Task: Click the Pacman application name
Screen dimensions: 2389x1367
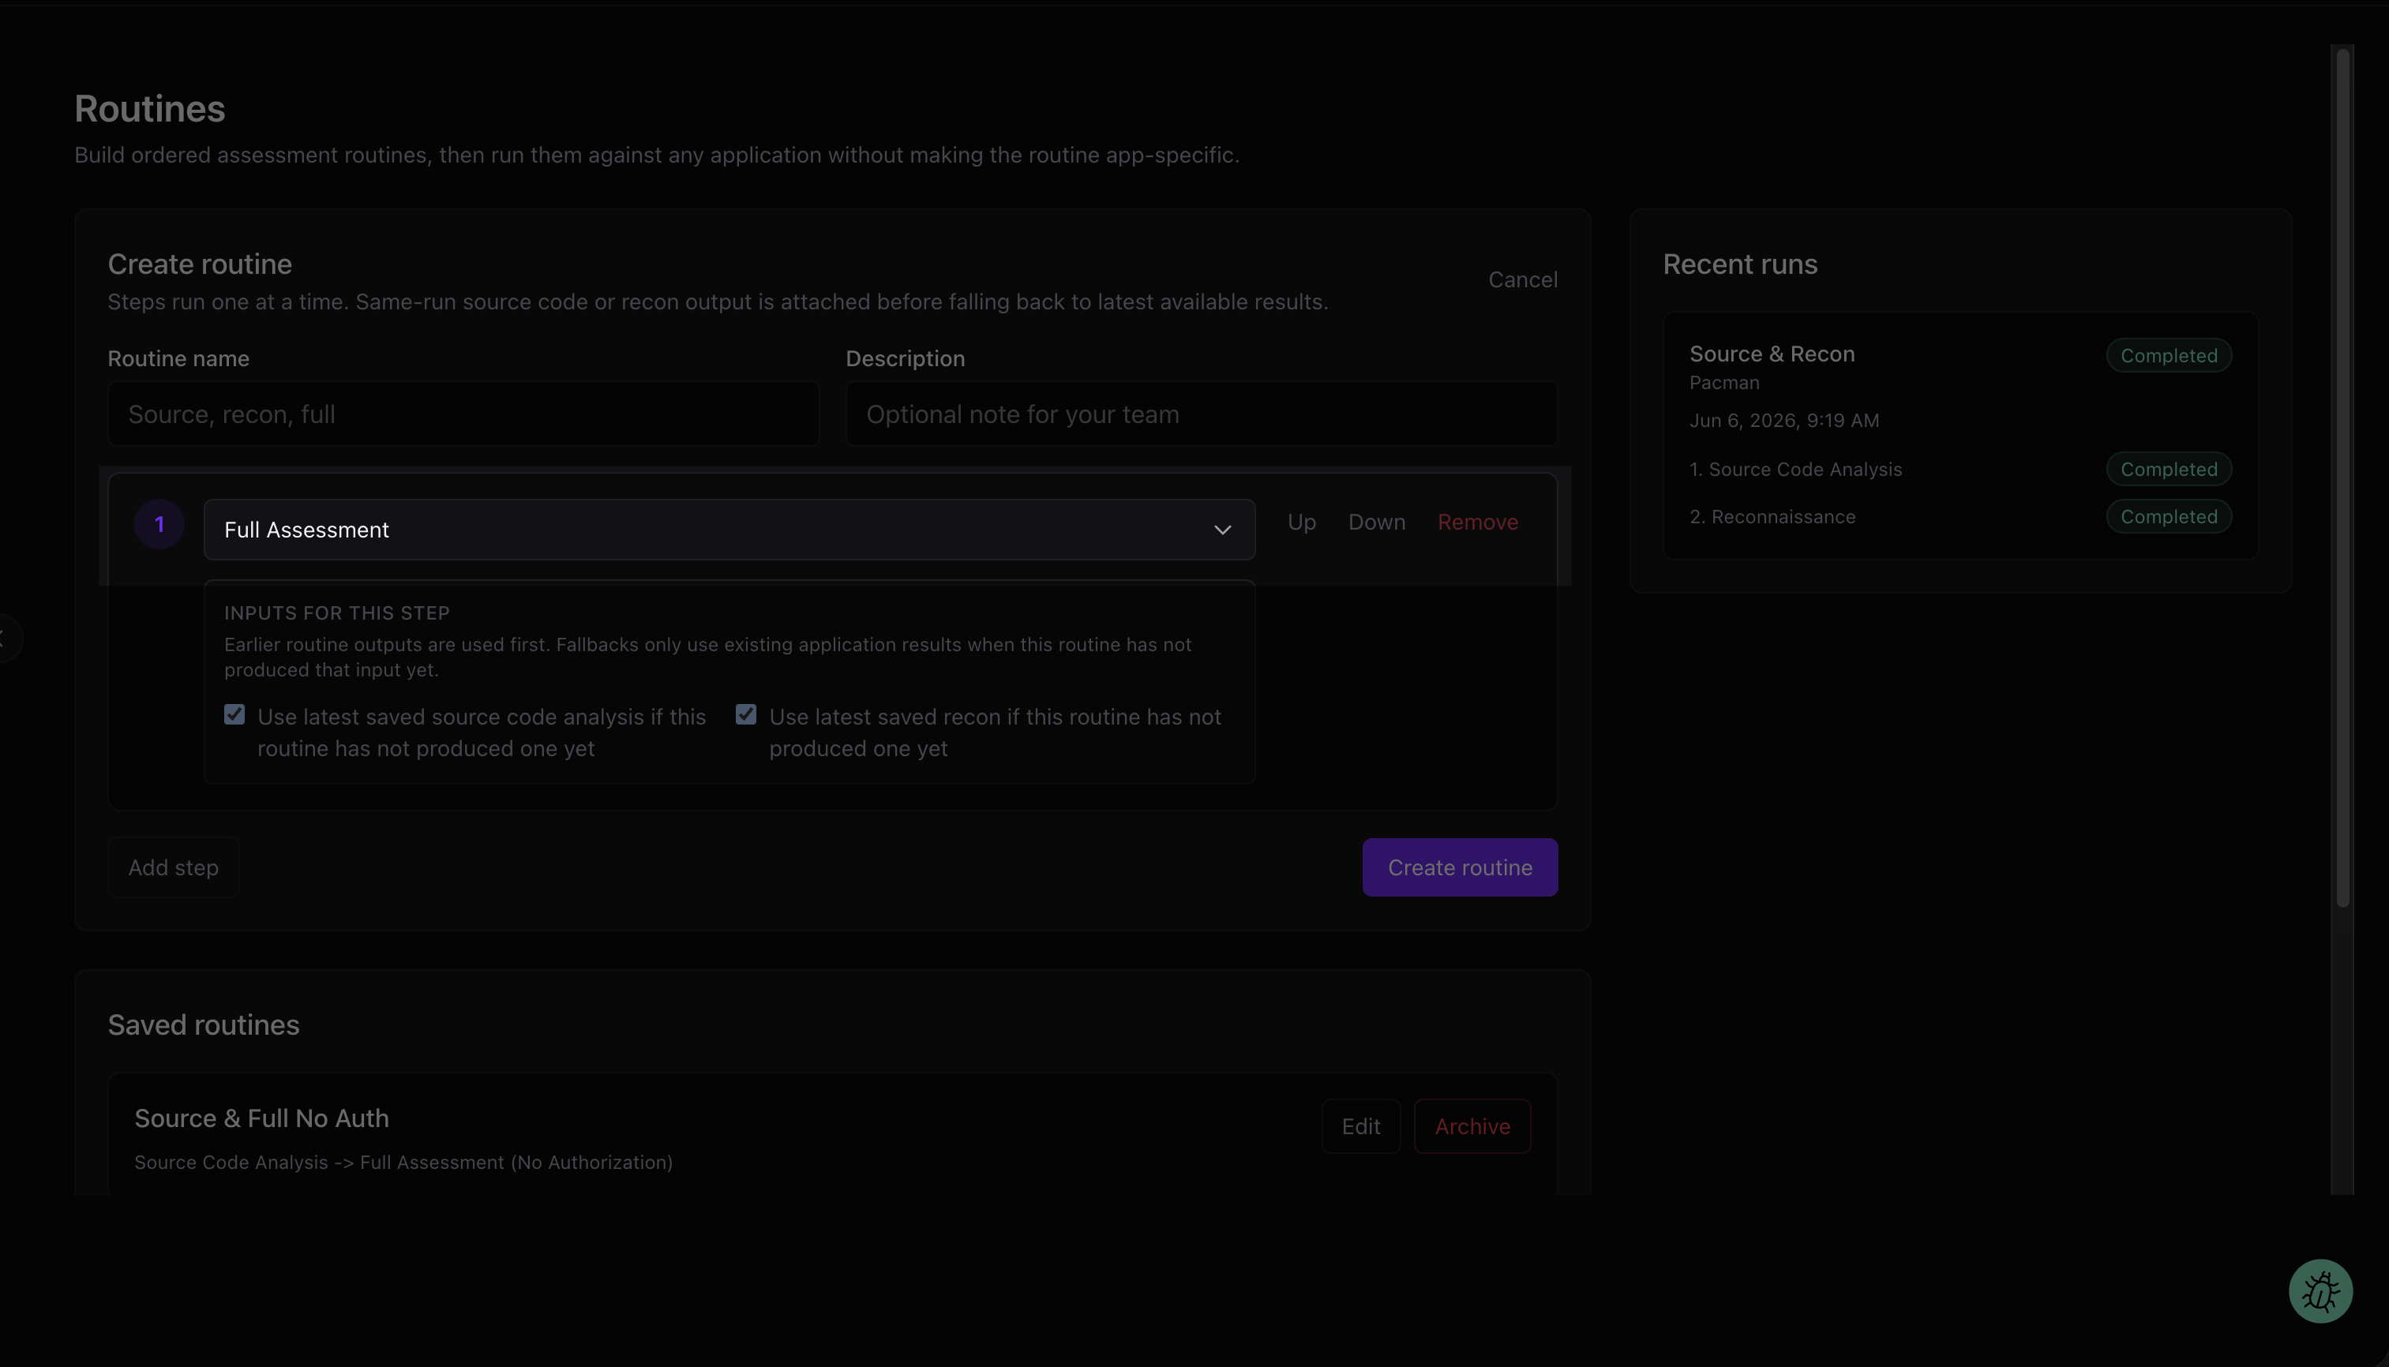Action: pos(1724,383)
